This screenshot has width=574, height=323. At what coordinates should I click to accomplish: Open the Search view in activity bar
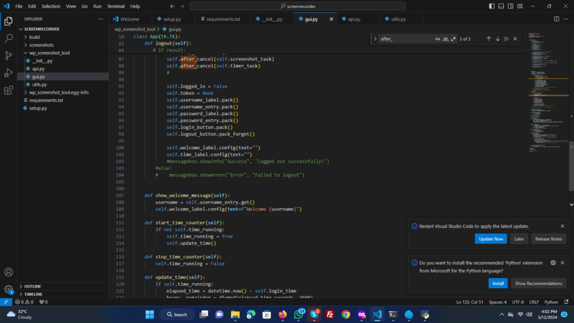pyautogui.click(x=8, y=38)
